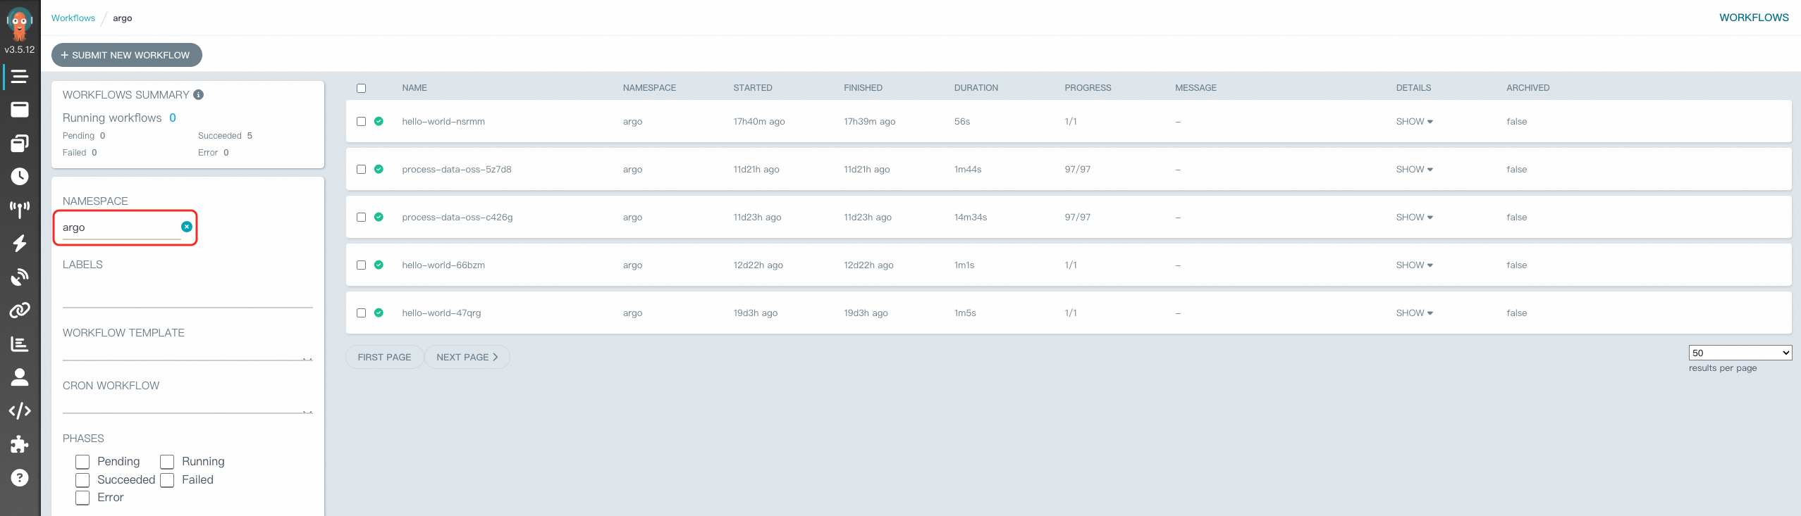Check the hello-world-nsrmm row checkbox
The height and width of the screenshot is (516, 1801).
[361, 121]
